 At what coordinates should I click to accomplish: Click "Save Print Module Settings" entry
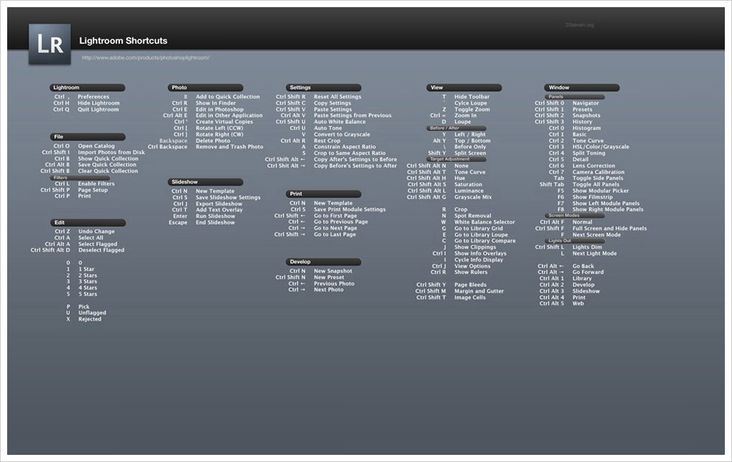click(350, 210)
